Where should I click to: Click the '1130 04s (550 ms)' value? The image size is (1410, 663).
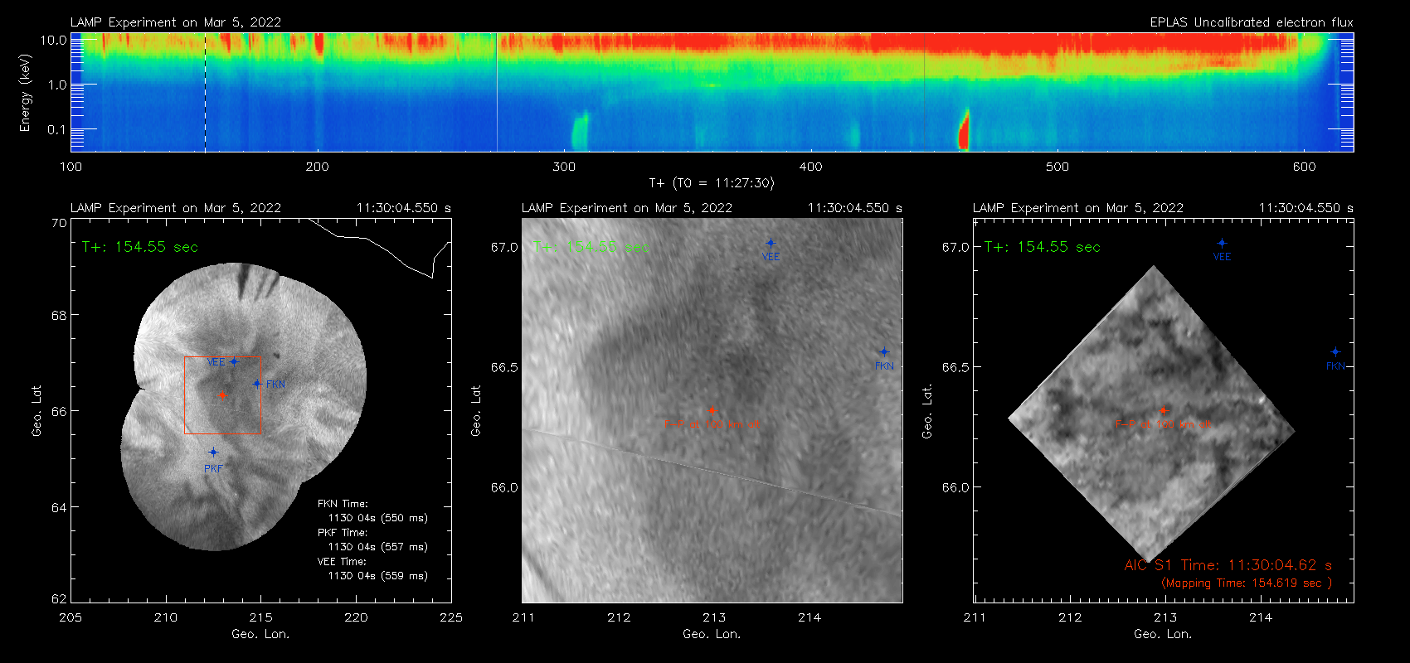(378, 518)
